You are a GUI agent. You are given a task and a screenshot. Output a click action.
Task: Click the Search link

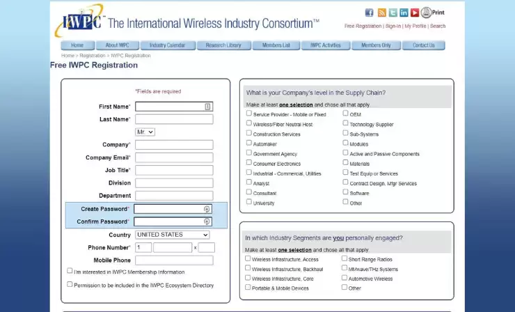pyautogui.click(x=438, y=26)
